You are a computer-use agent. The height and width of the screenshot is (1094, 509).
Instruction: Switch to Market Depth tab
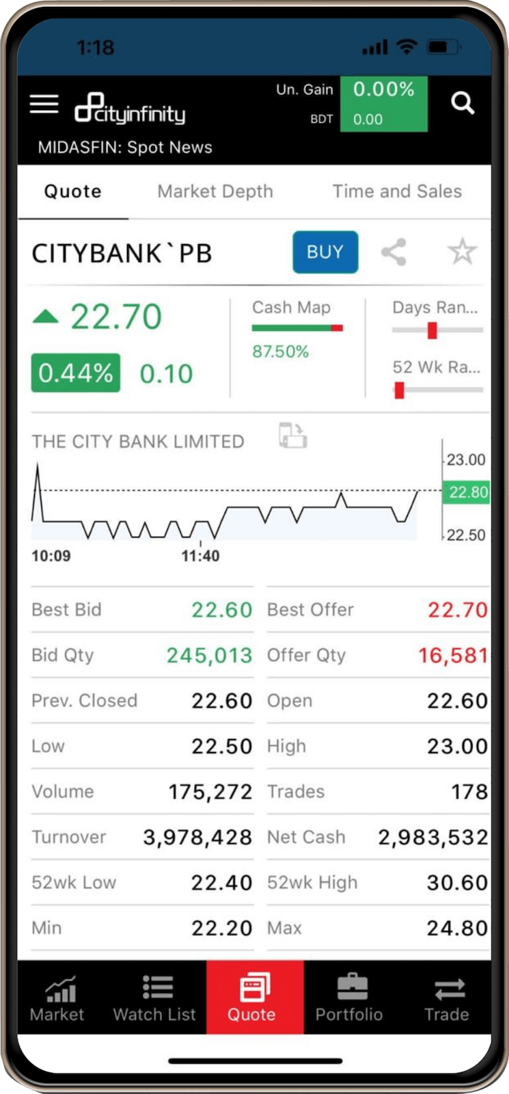(x=215, y=191)
